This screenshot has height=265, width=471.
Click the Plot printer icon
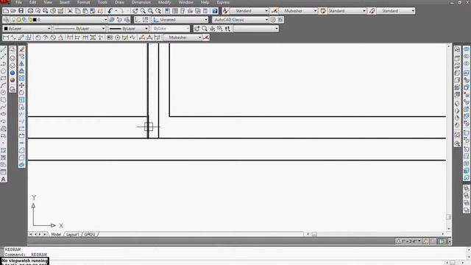pos(30,11)
